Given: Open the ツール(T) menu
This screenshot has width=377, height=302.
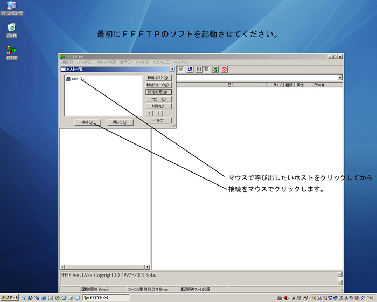Looking at the screenshot, I should (x=142, y=62).
